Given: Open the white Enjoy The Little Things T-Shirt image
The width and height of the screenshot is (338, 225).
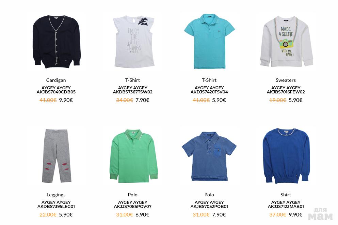Looking at the screenshot, I should pyautogui.click(x=134, y=41).
